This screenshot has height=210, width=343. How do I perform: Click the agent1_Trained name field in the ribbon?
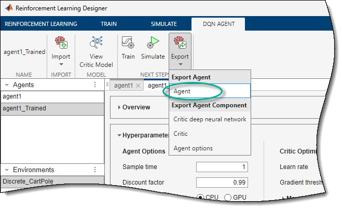(x=24, y=52)
